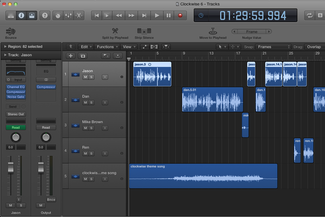Select the jason.3 audio region
Image resolution: width=325 pixels, height=217 pixels.
[x=152, y=74]
